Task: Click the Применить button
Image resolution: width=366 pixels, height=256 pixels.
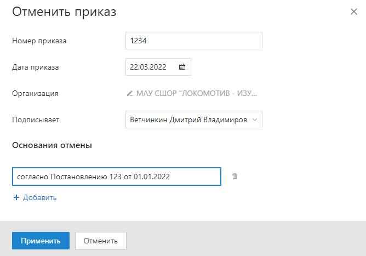Action: pos(41,241)
